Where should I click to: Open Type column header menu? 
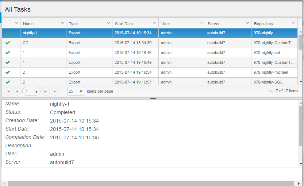click(x=108, y=23)
